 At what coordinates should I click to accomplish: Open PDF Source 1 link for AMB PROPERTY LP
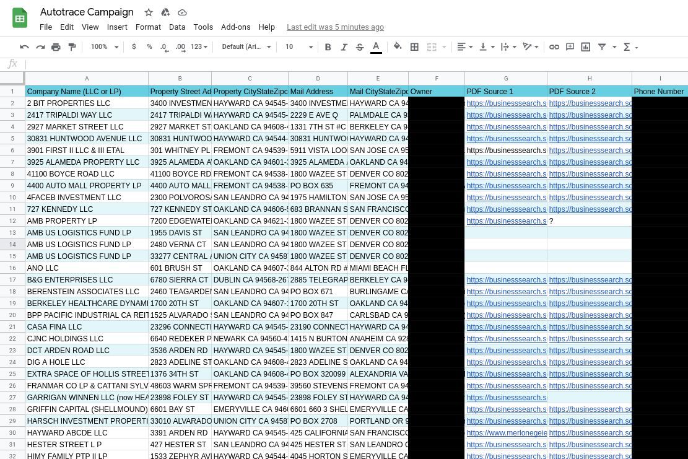coord(507,221)
